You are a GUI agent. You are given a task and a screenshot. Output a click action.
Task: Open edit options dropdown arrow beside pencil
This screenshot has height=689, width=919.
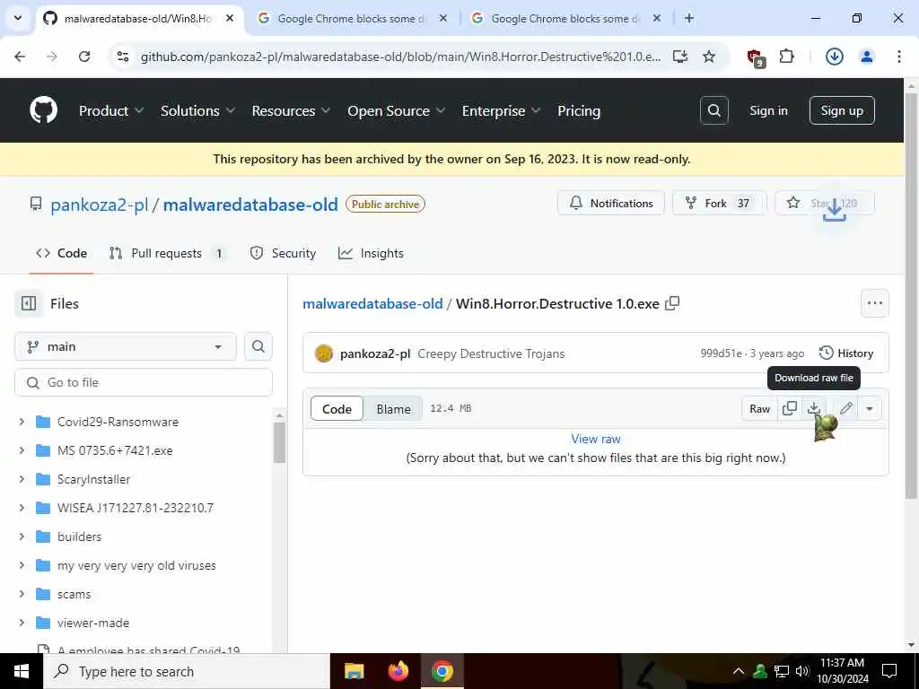click(869, 408)
